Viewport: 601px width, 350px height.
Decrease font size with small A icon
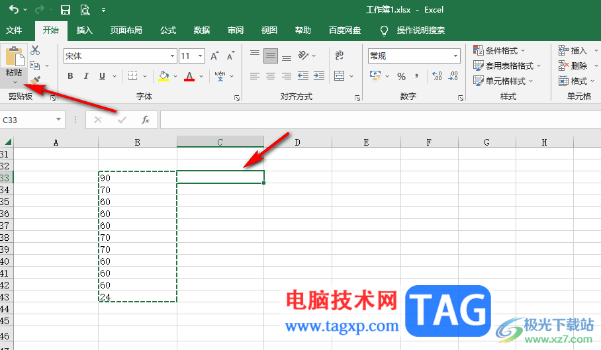(231, 56)
